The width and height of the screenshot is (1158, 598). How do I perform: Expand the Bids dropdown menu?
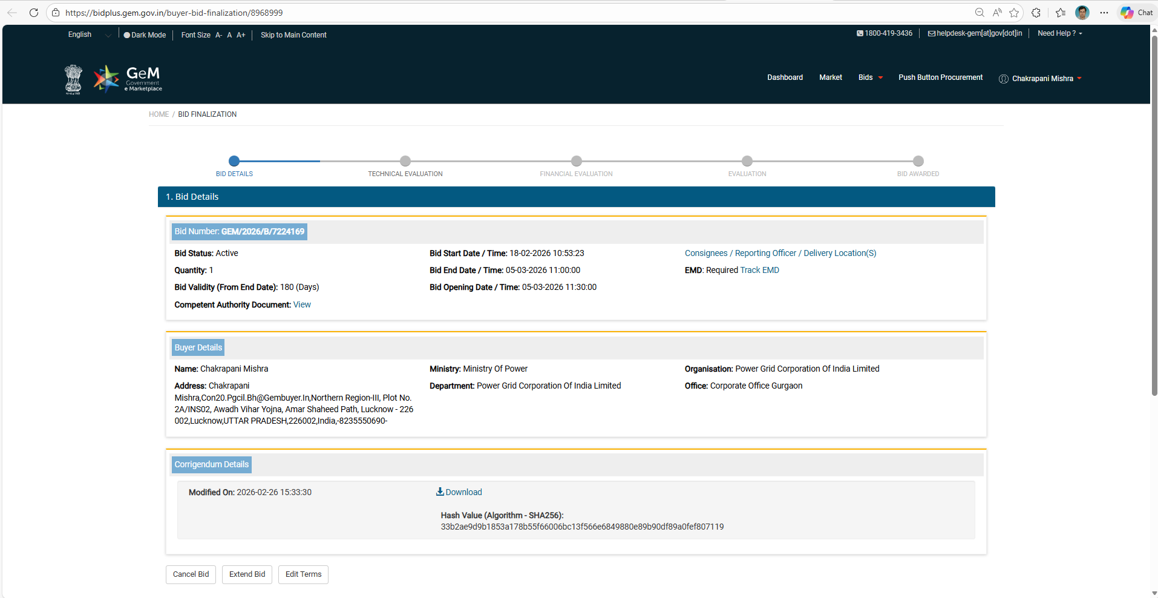pos(870,77)
